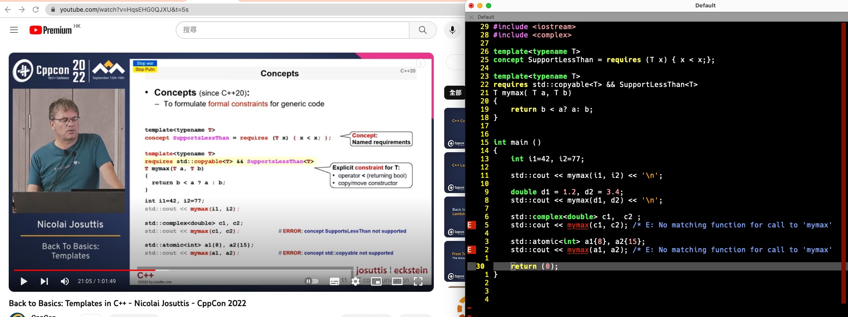Screen dimensions: 848x317
Task: Click '#include <complex>' line
Action: tap(532, 35)
